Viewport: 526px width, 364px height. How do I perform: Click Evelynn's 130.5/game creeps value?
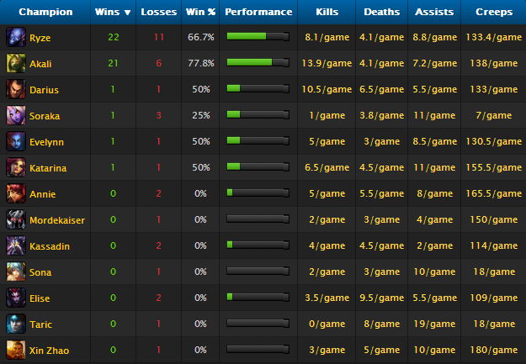click(494, 142)
